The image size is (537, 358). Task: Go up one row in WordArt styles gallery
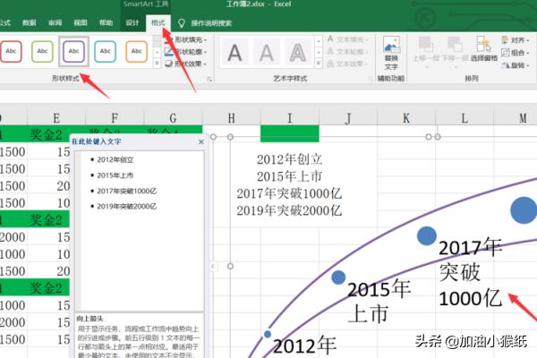point(319,41)
